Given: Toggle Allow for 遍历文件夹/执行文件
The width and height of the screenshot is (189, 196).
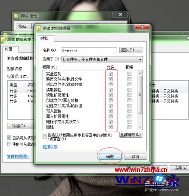Looking at the screenshot, I should (111, 79).
